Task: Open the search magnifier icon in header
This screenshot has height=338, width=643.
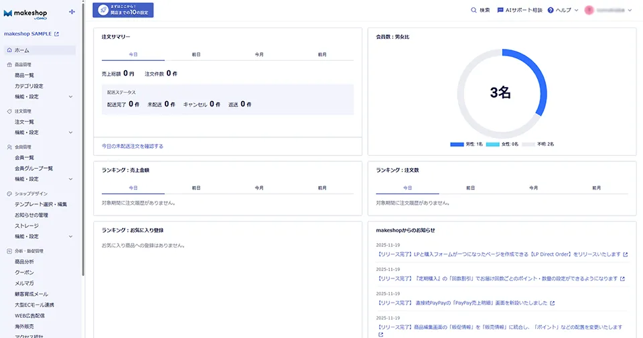Action: 474,10
